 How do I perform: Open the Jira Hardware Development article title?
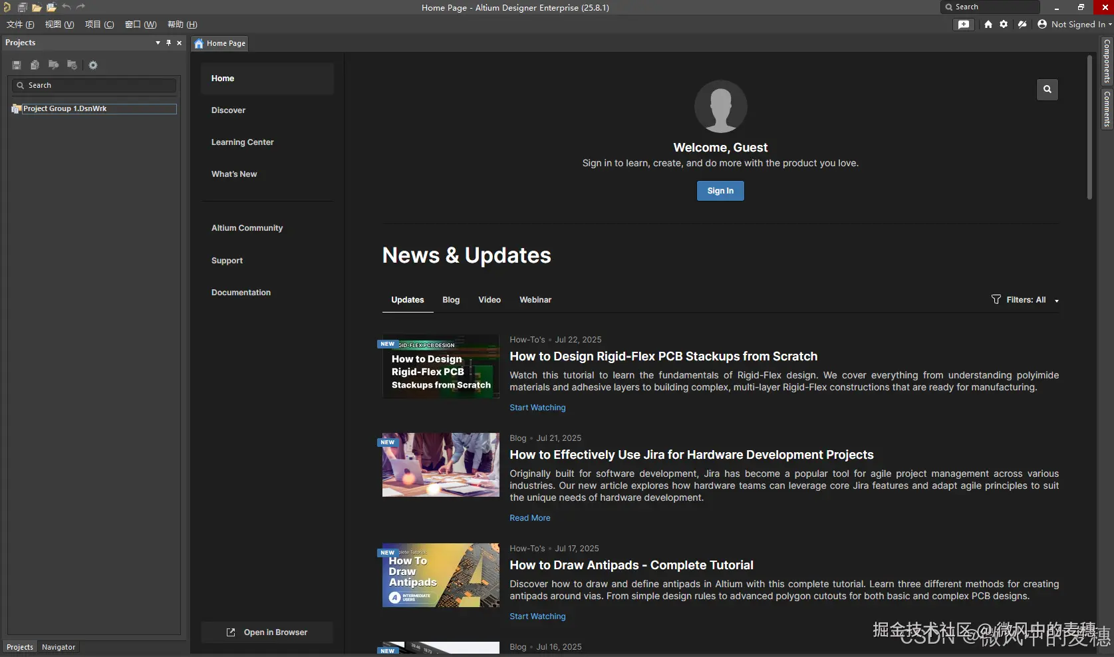tap(692, 455)
